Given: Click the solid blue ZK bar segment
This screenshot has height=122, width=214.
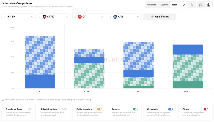Looking at the screenshot, I should coord(40,81).
